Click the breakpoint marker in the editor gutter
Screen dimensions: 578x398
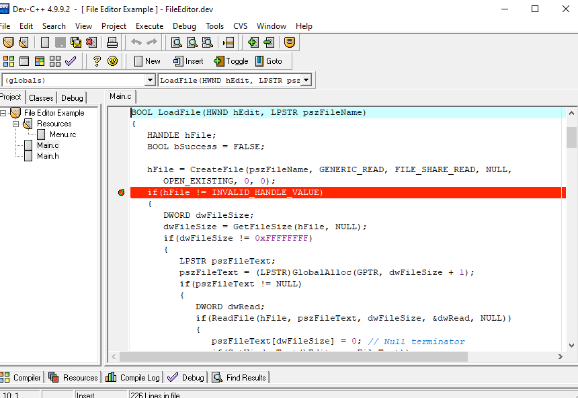pos(121,192)
